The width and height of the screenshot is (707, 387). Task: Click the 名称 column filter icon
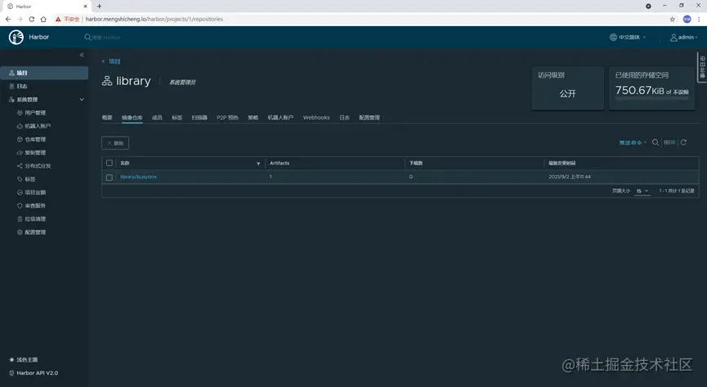(258, 164)
